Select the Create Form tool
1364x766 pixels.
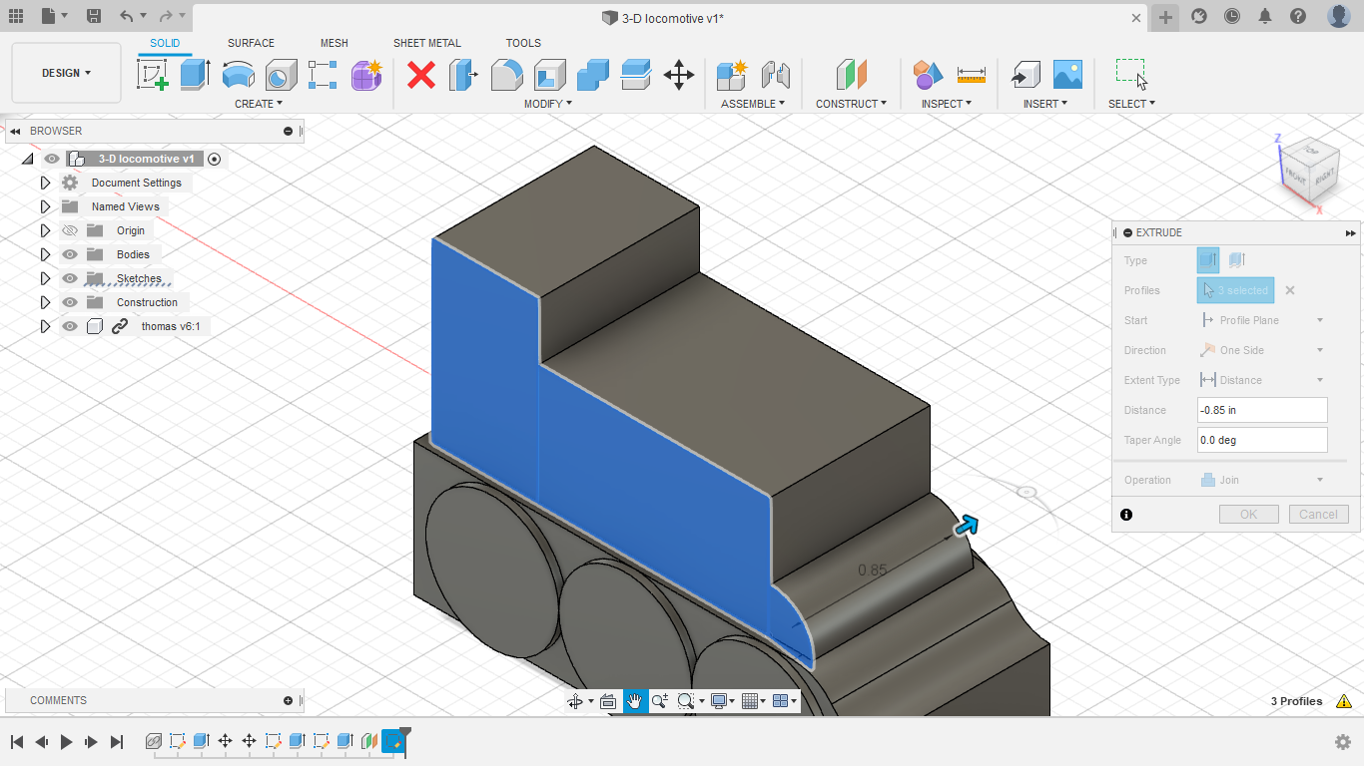366,75
